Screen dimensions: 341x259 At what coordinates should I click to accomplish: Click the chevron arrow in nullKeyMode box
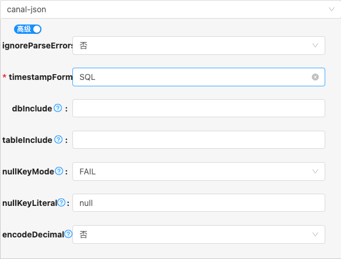pyautogui.click(x=315, y=171)
